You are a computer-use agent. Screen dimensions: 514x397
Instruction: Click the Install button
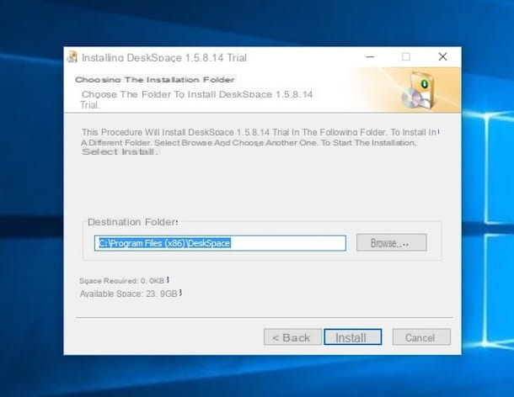click(353, 337)
